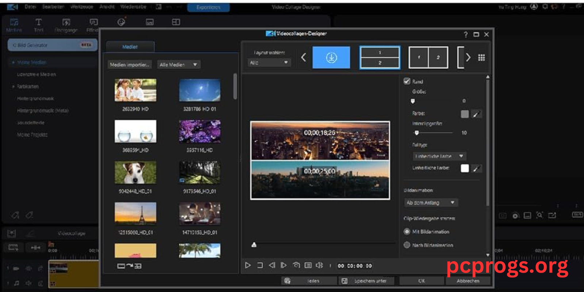
Task: Open the Bearbeiten menu
Action: [53, 7]
